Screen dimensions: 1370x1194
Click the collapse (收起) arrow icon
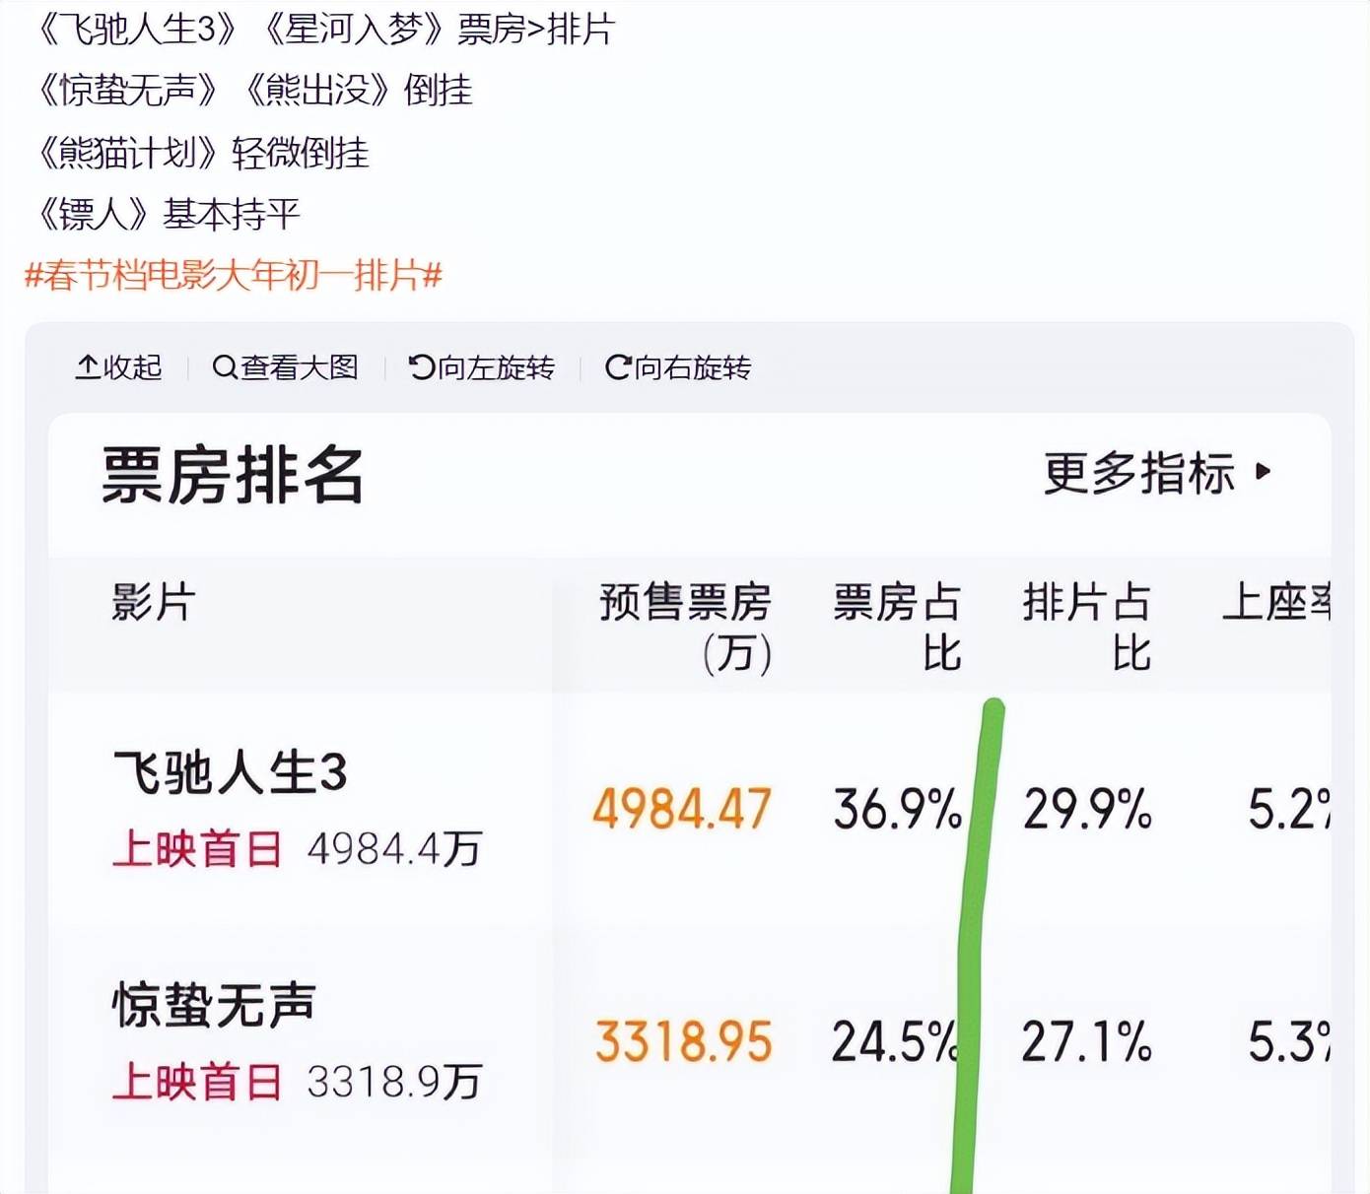88,367
